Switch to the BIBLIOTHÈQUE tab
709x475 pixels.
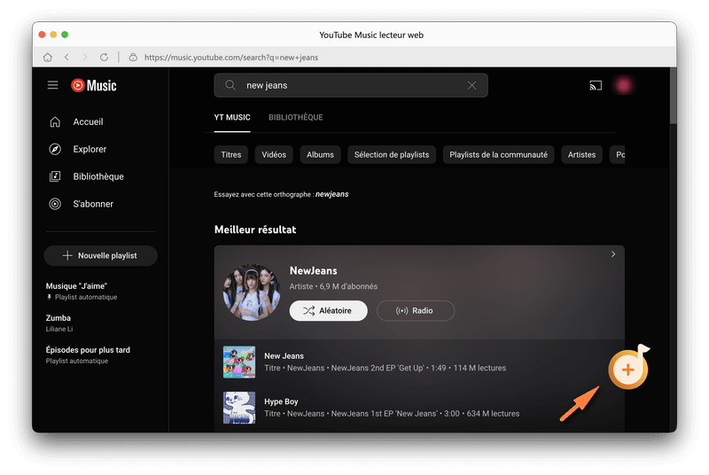pos(295,117)
